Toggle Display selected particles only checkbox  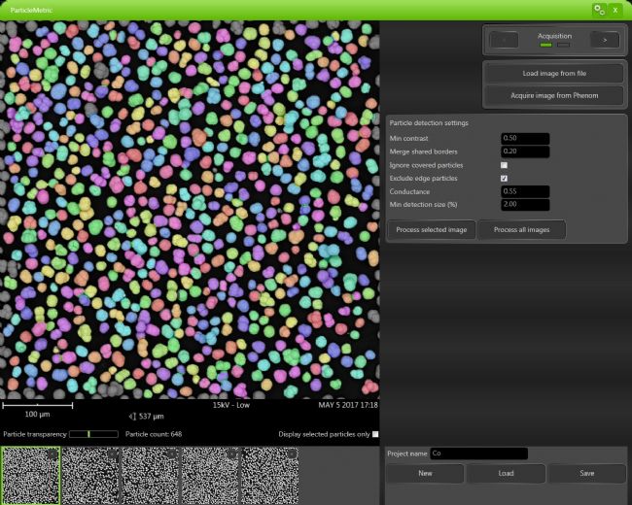tap(375, 434)
